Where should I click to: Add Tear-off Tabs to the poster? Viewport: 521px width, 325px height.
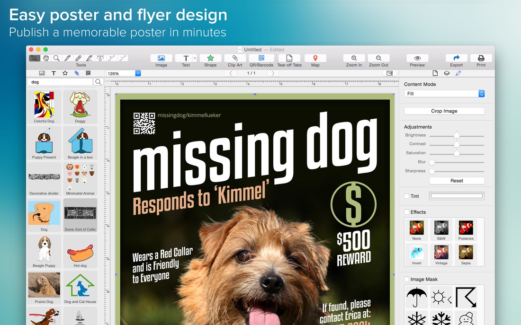click(x=289, y=58)
